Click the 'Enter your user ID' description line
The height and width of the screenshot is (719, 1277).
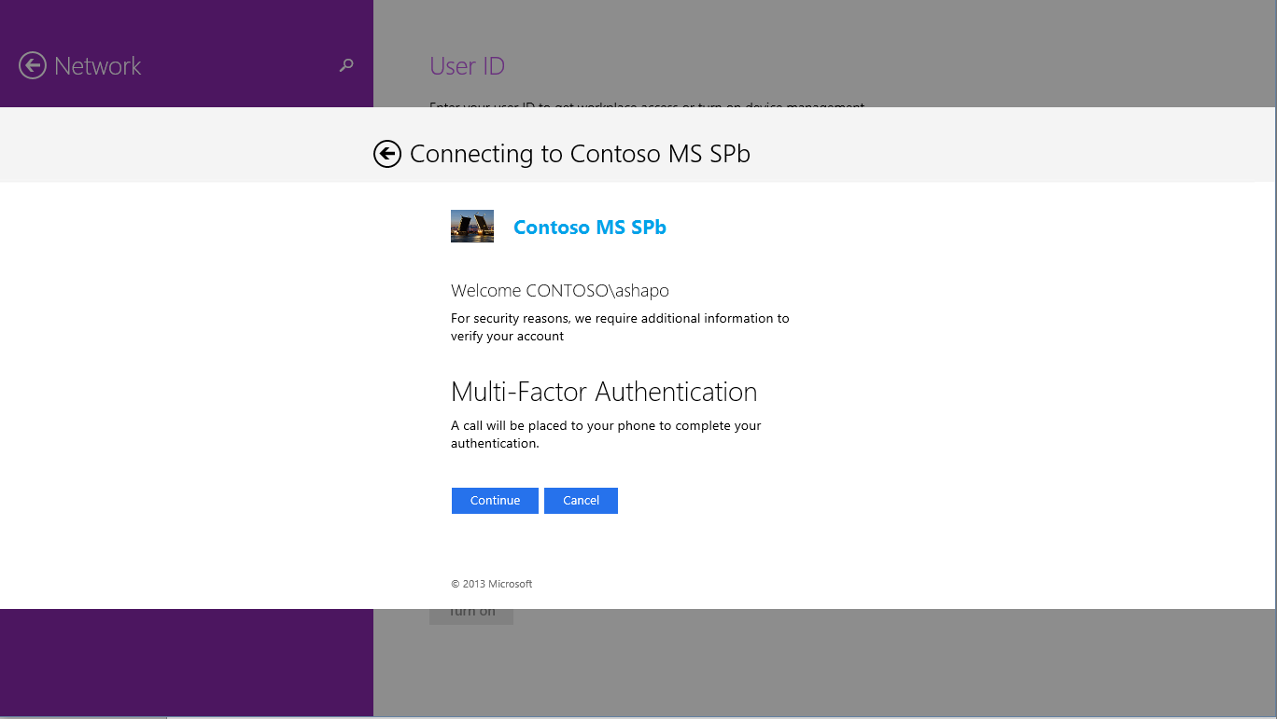click(x=646, y=104)
